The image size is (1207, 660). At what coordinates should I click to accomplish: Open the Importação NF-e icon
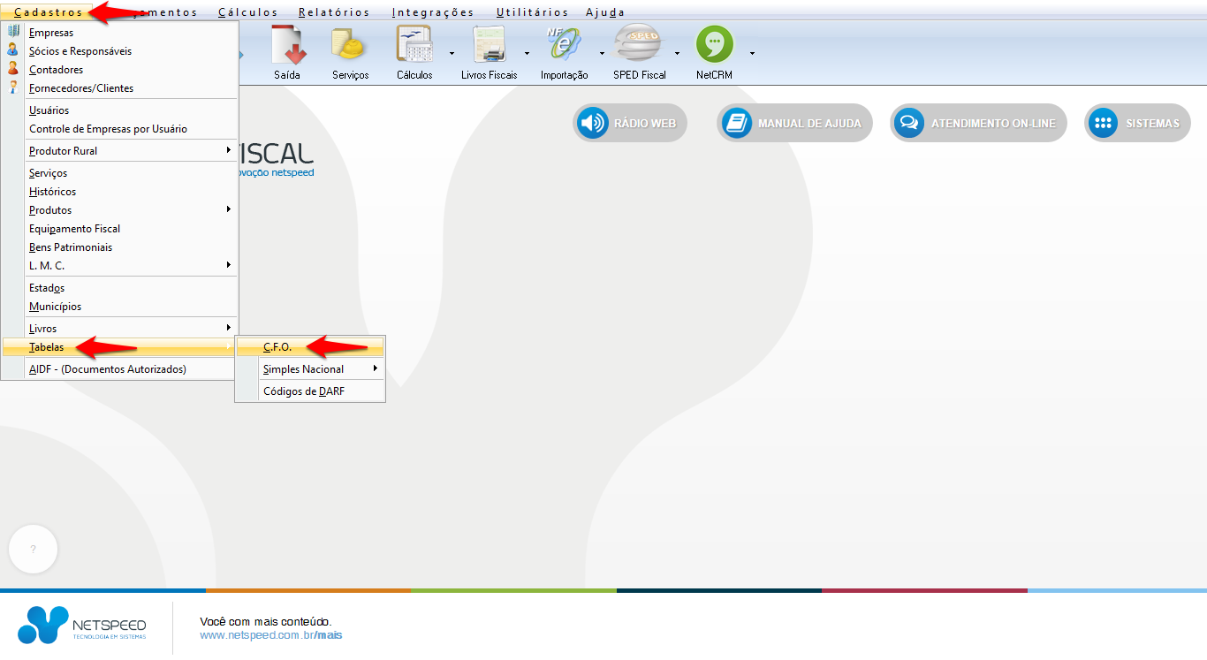564,44
